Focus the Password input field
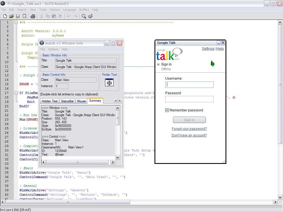The width and height of the screenshot is (283, 212). (x=189, y=99)
